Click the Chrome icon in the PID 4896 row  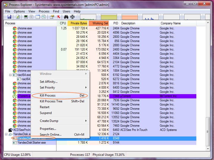[15, 33]
